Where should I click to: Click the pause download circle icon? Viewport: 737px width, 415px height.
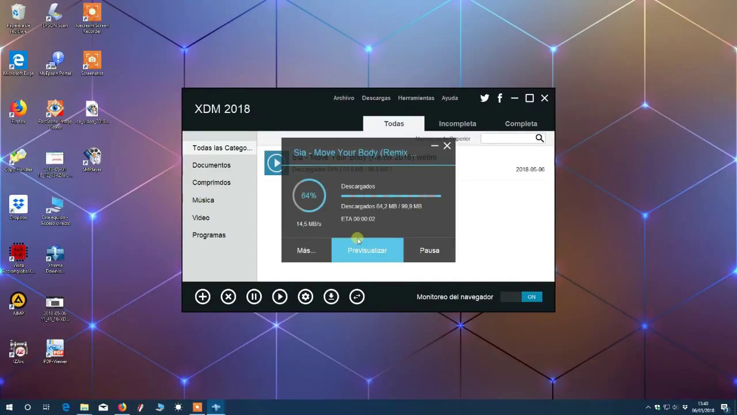pyautogui.click(x=254, y=297)
